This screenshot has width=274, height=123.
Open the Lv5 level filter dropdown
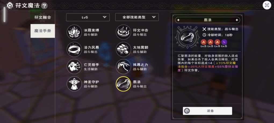click(88, 17)
